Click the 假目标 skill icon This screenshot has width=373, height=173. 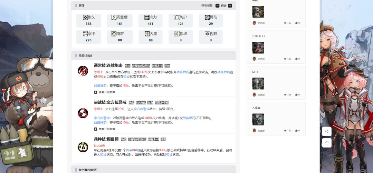[x=83, y=147]
